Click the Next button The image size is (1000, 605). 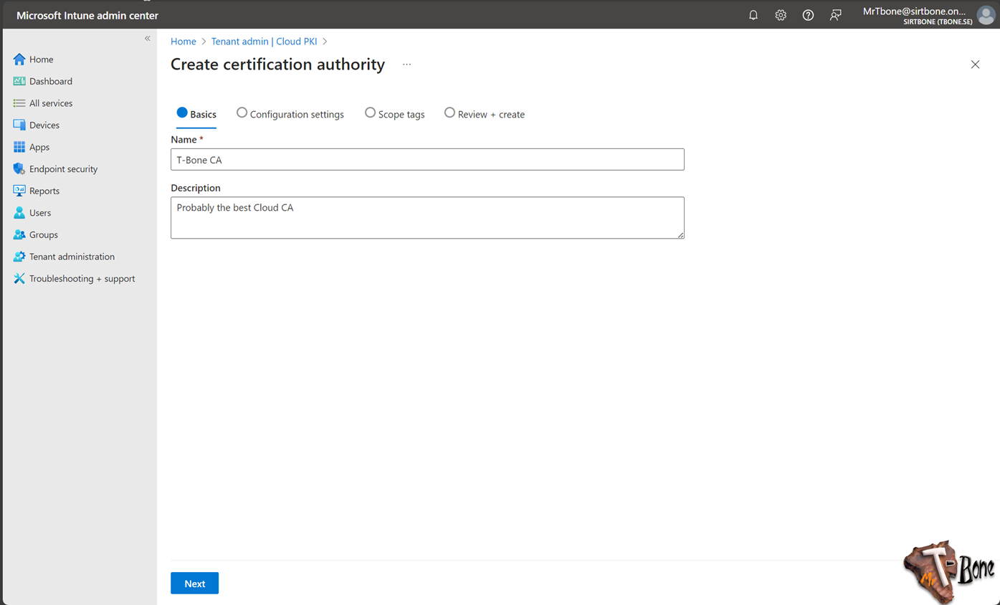pos(194,583)
